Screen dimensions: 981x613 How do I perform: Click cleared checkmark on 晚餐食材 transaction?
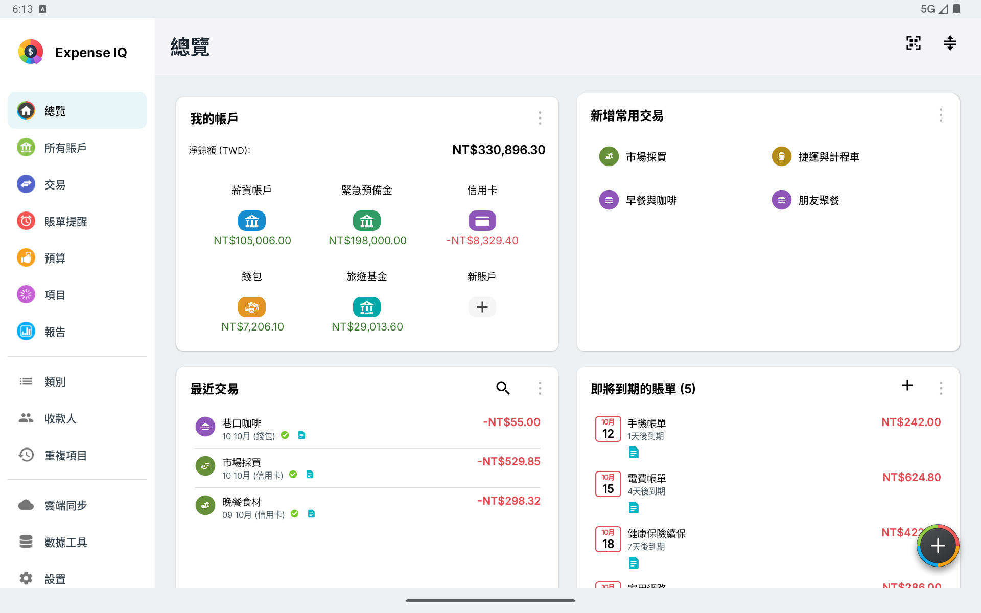click(x=295, y=514)
